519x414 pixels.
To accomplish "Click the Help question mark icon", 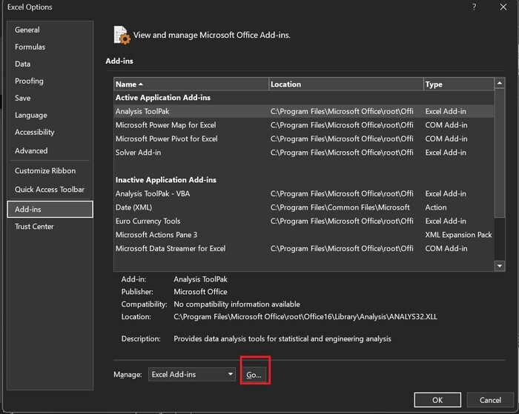I will pos(474,7).
